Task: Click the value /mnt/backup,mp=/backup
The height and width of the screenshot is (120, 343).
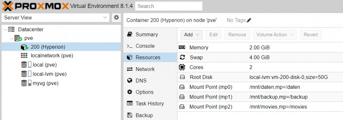Action: coord(278,97)
